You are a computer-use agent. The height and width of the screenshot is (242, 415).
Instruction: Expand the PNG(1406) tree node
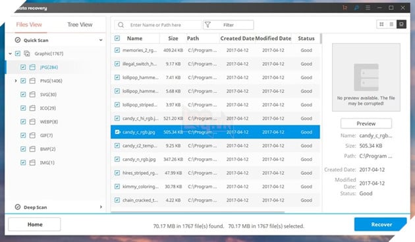[x=16, y=81]
